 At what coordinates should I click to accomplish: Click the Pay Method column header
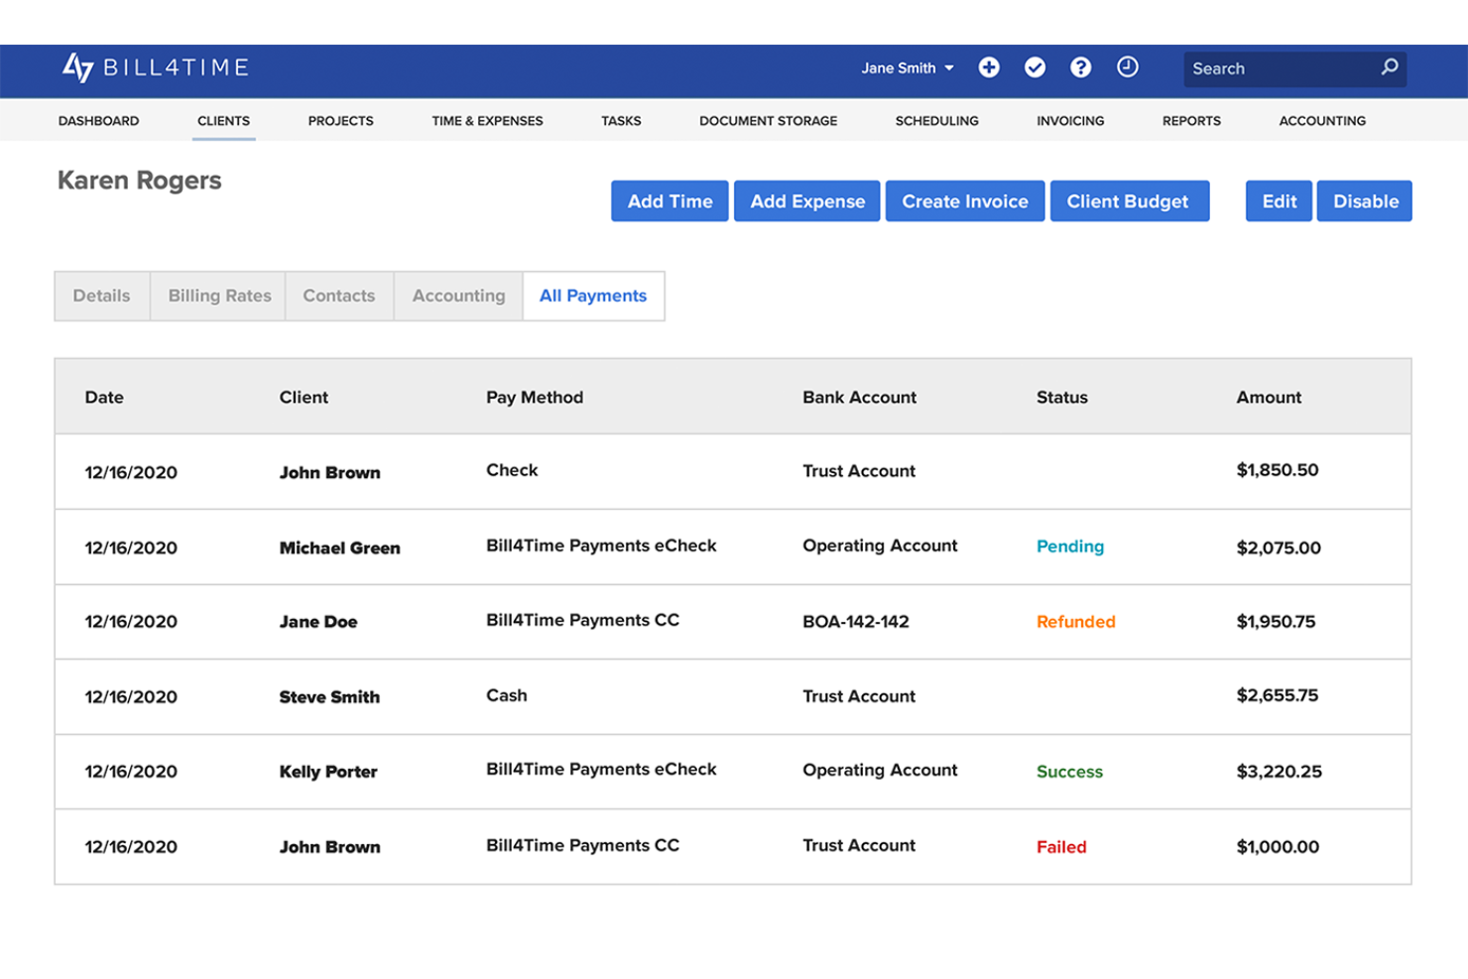pos(535,398)
